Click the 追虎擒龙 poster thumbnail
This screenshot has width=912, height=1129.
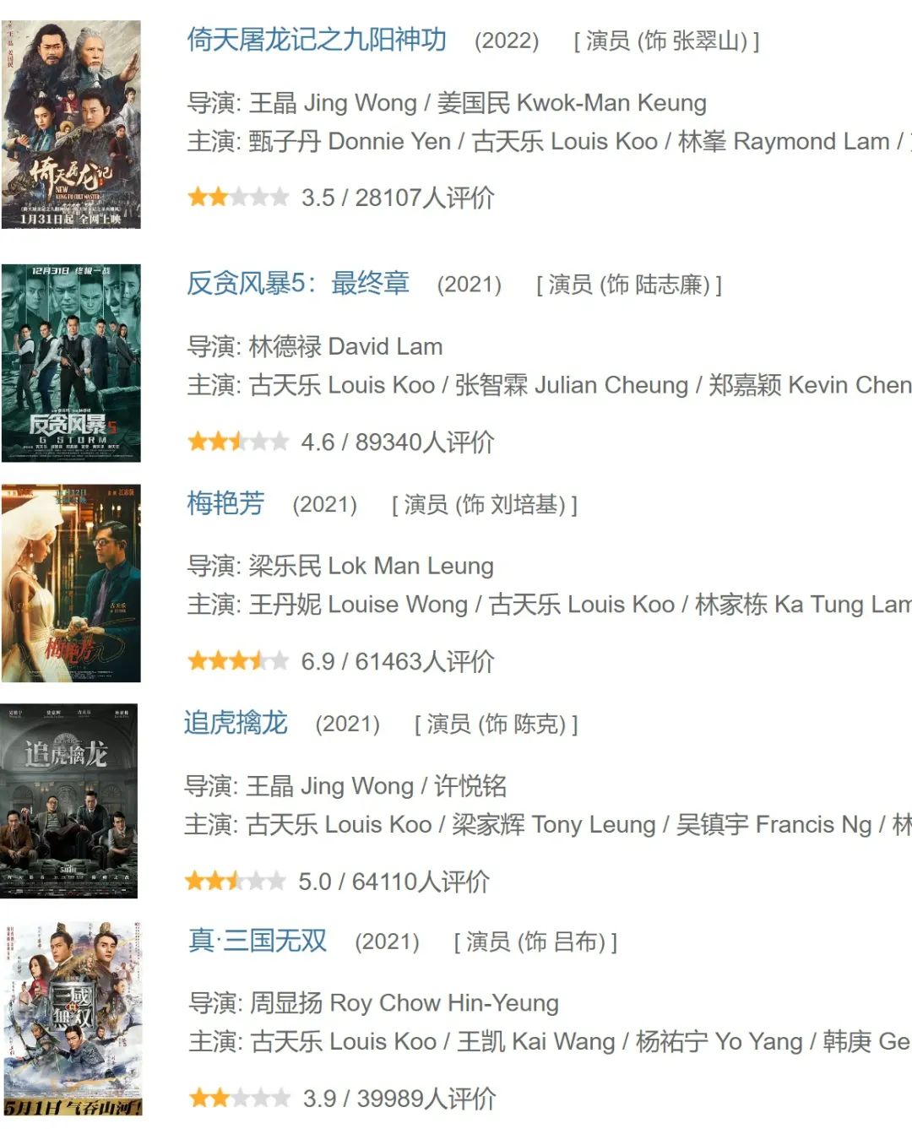[68, 801]
